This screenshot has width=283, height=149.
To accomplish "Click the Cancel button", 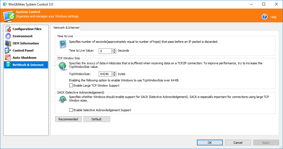I will pyautogui.click(x=238, y=142).
